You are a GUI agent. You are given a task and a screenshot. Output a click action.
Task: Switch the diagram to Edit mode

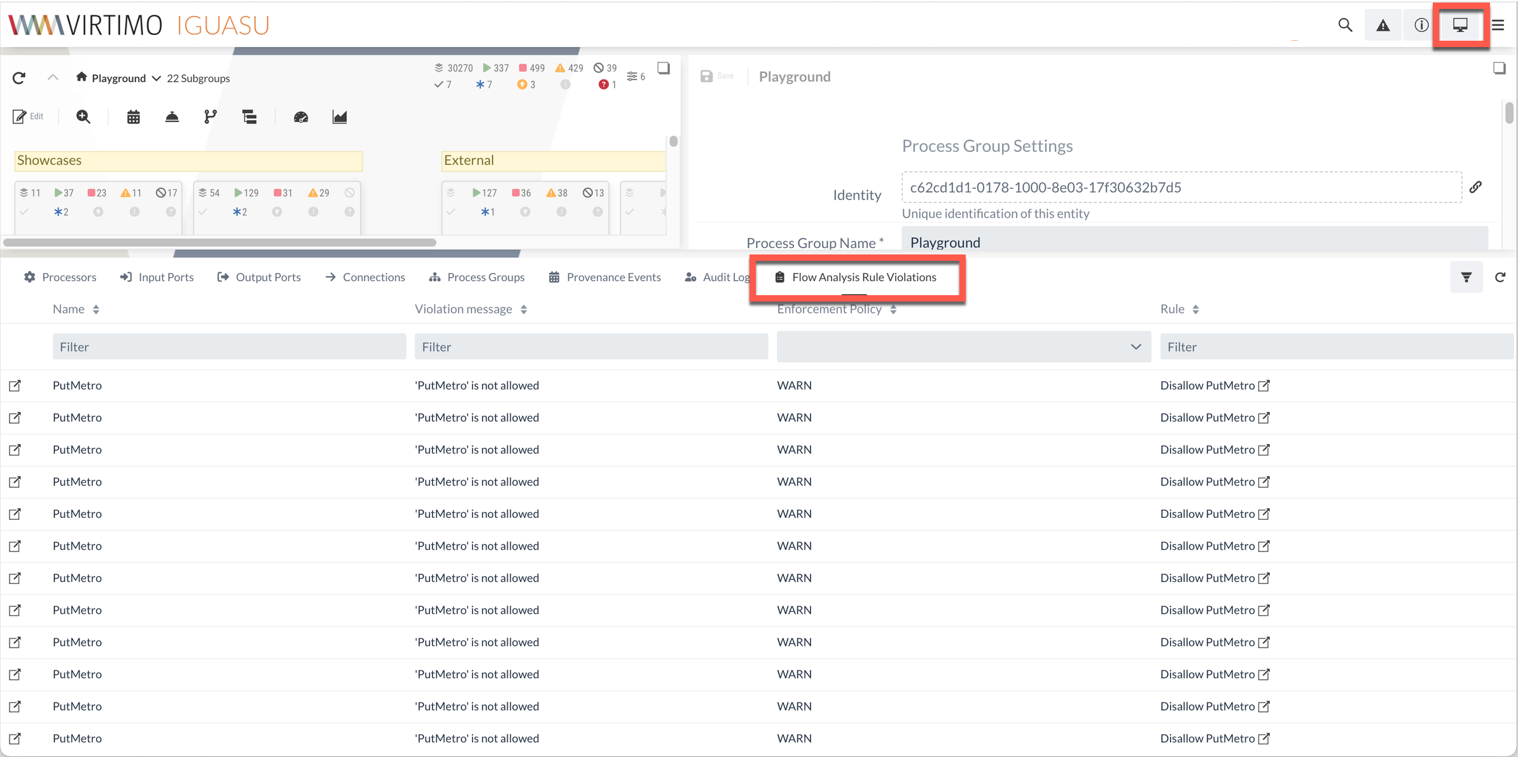(x=28, y=116)
